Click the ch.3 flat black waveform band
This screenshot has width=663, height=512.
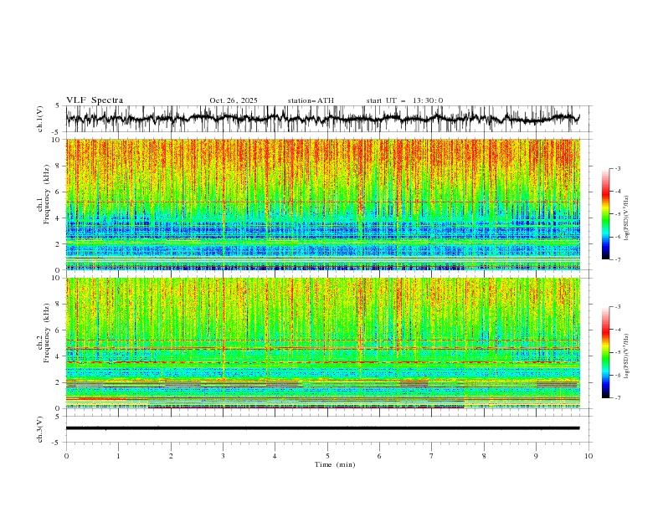(x=322, y=428)
